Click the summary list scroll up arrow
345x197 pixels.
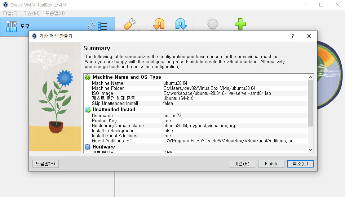tap(310, 77)
